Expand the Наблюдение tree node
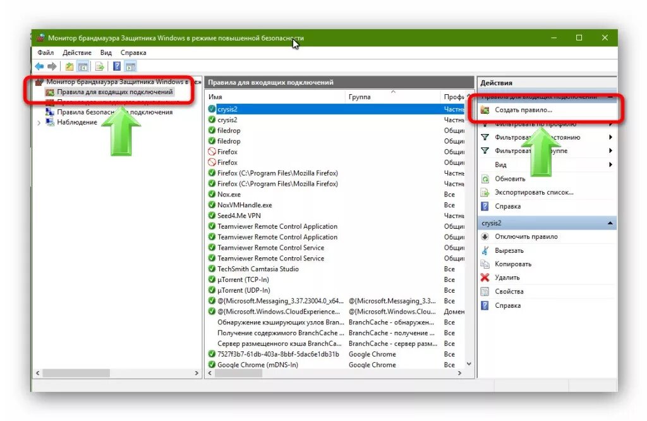The width and height of the screenshot is (647, 421). [x=39, y=123]
